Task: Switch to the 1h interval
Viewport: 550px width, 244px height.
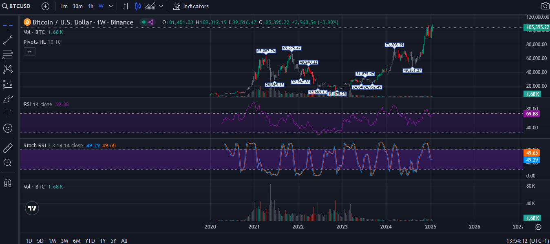Action: coord(91,6)
